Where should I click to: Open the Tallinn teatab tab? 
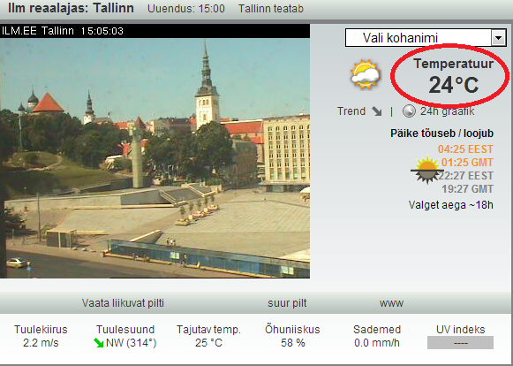coord(271,9)
